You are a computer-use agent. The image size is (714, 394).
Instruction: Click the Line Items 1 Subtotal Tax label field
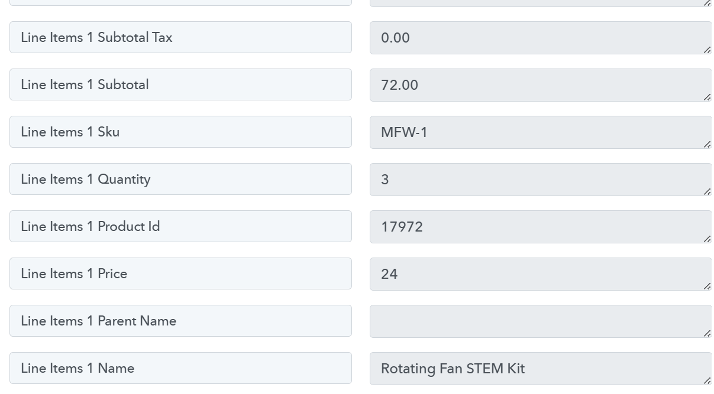180,37
